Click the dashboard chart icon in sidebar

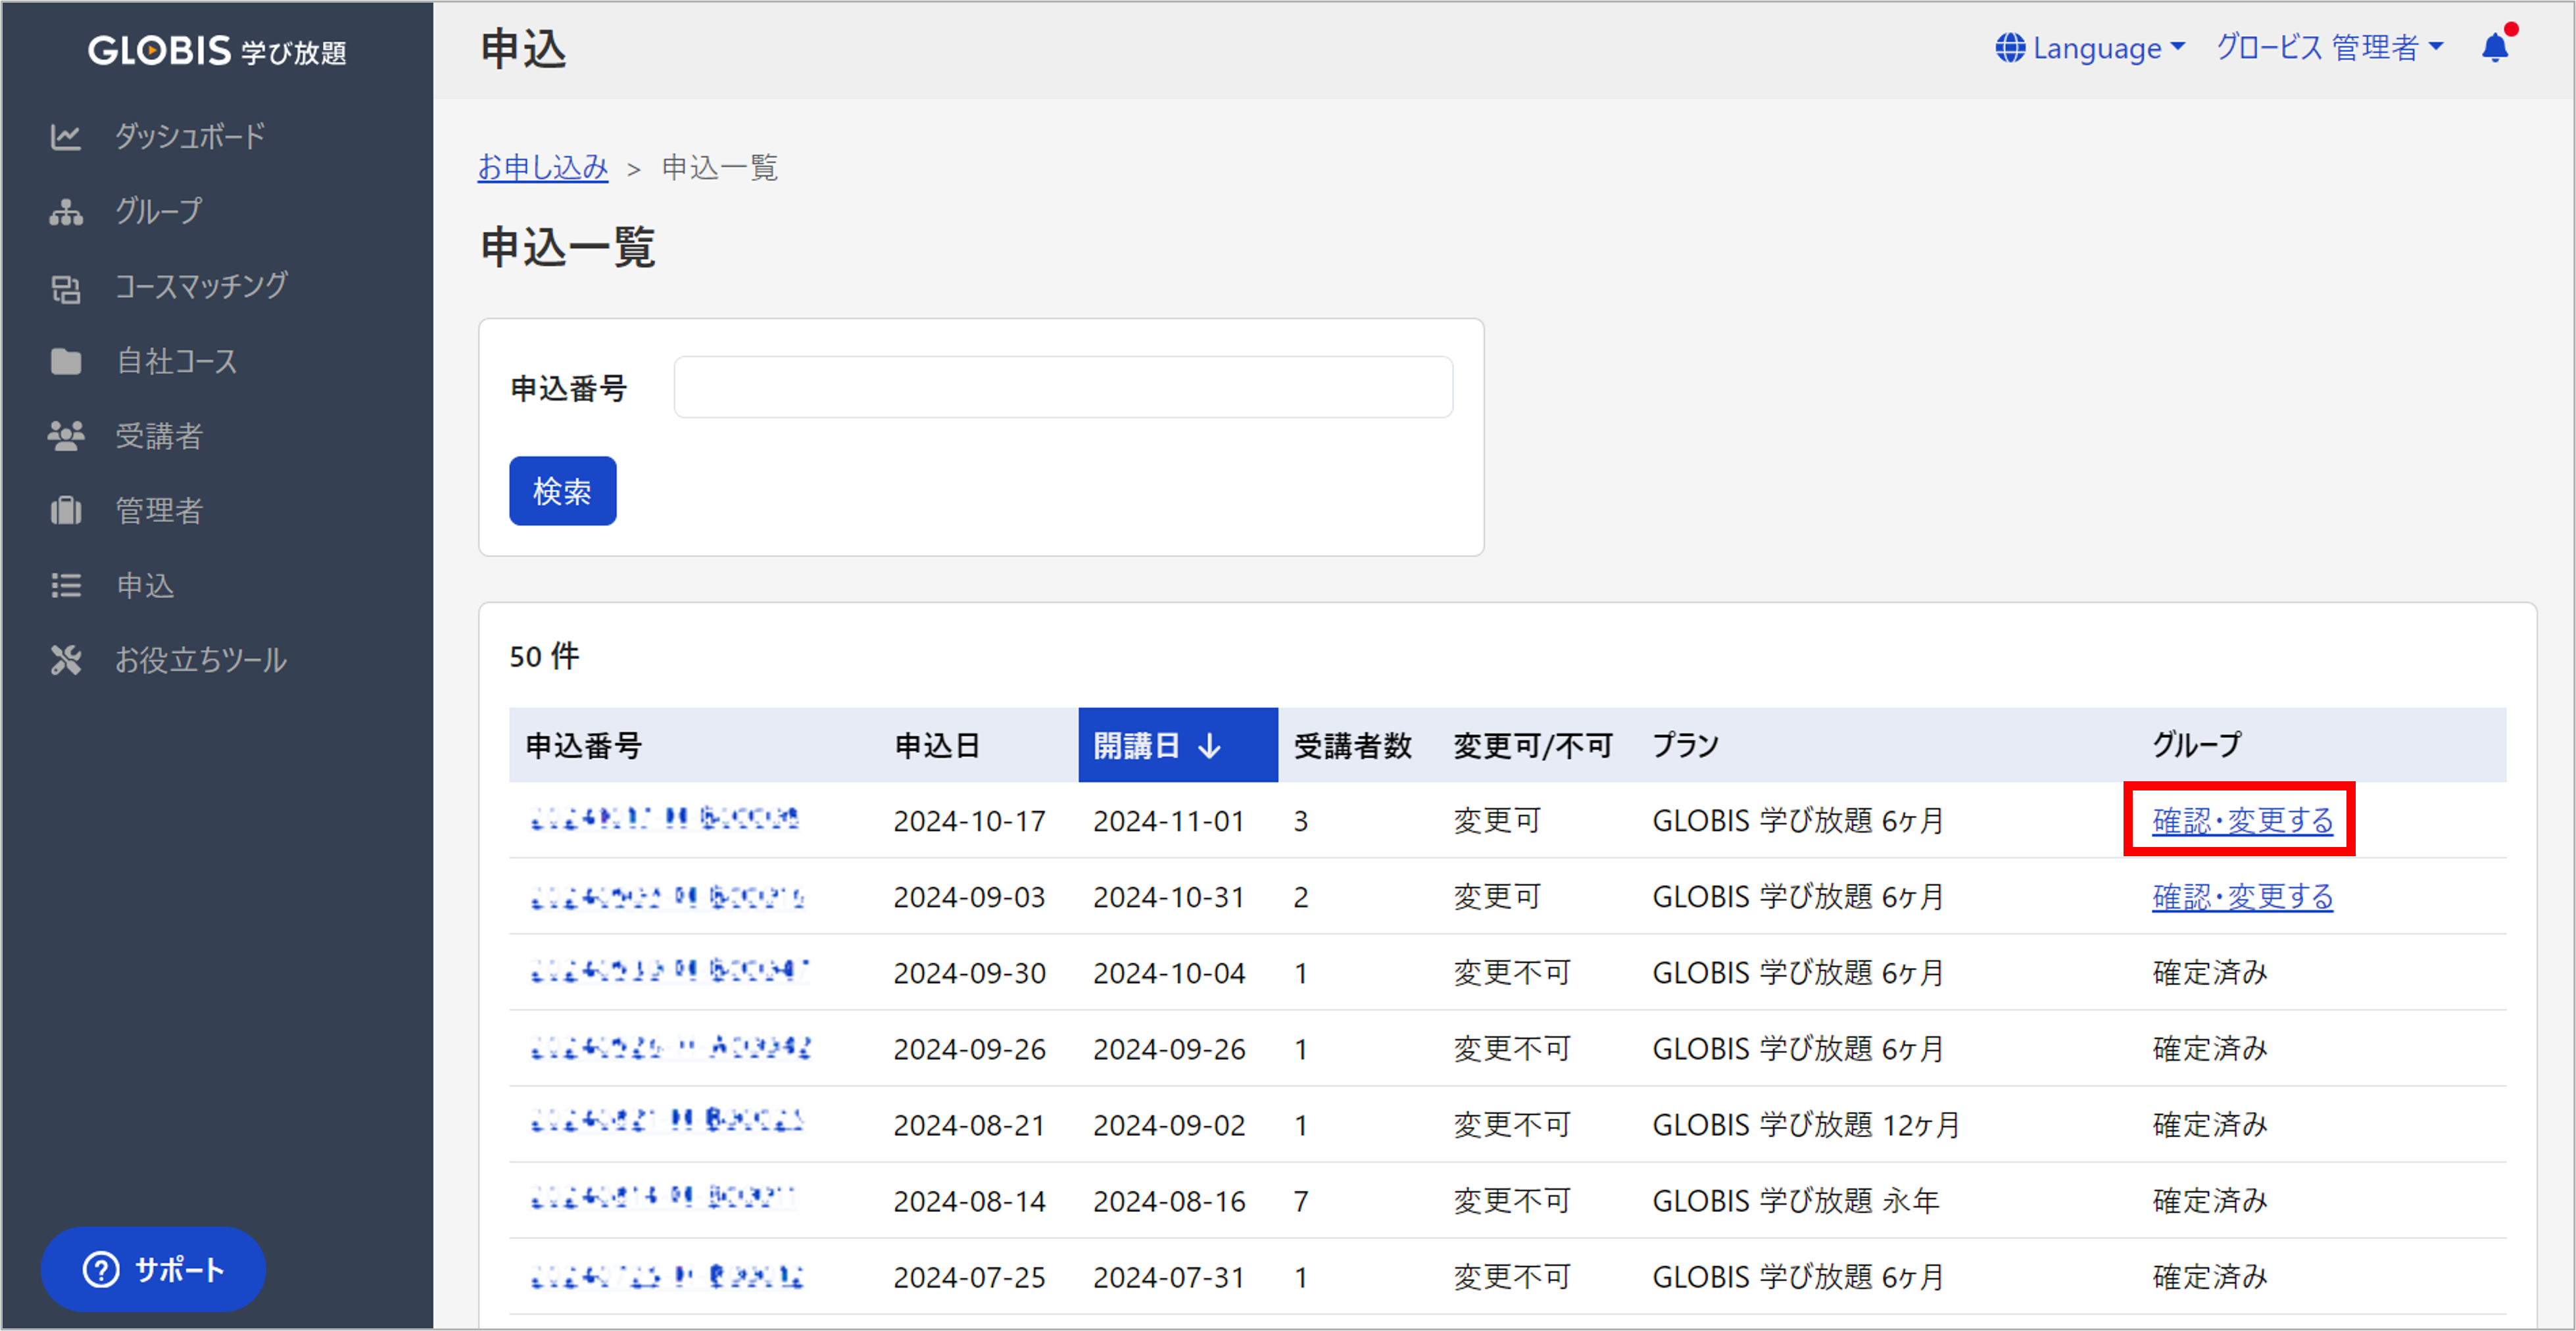tap(66, 136)
